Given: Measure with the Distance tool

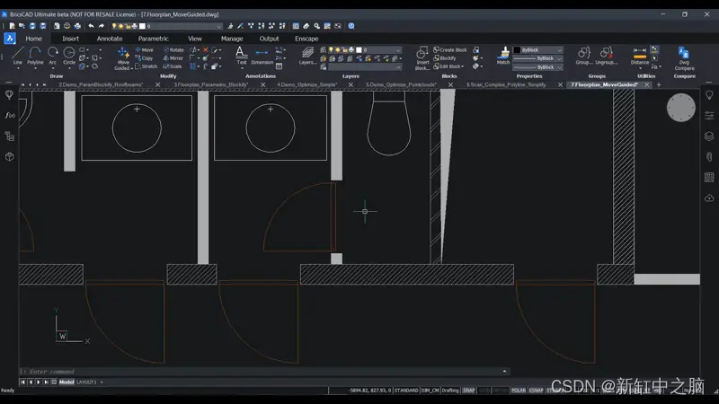Looking at the screenshot, I should coord(640,56).
